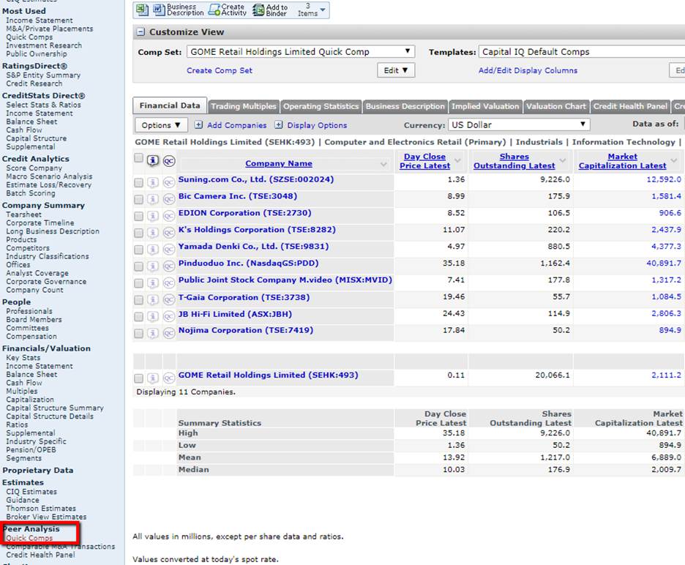Open quick comp icon for Bic Camera row
Viewport: 685px width, 565px height.
pyautogui.click(x=169, y=199)
